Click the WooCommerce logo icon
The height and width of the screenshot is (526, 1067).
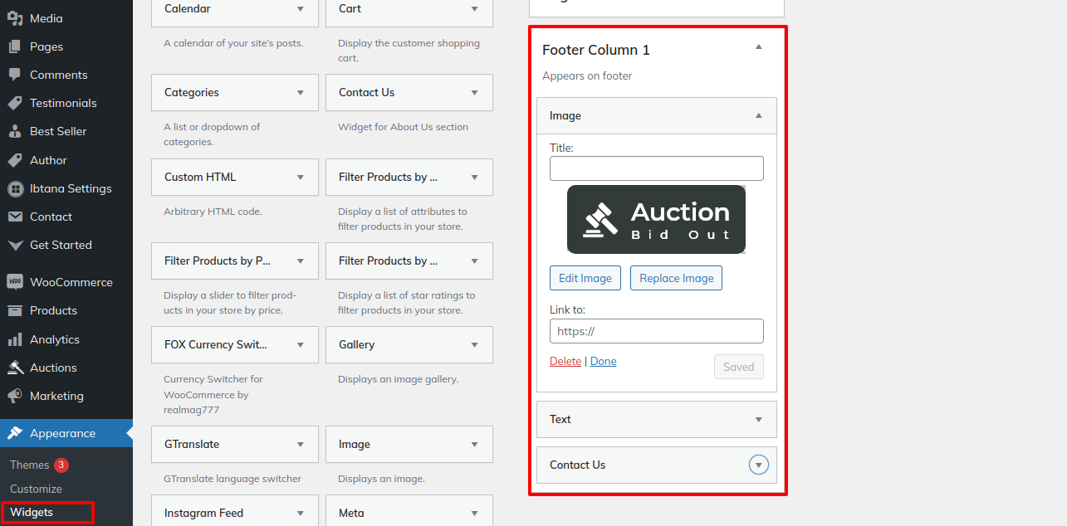(15, 282)
